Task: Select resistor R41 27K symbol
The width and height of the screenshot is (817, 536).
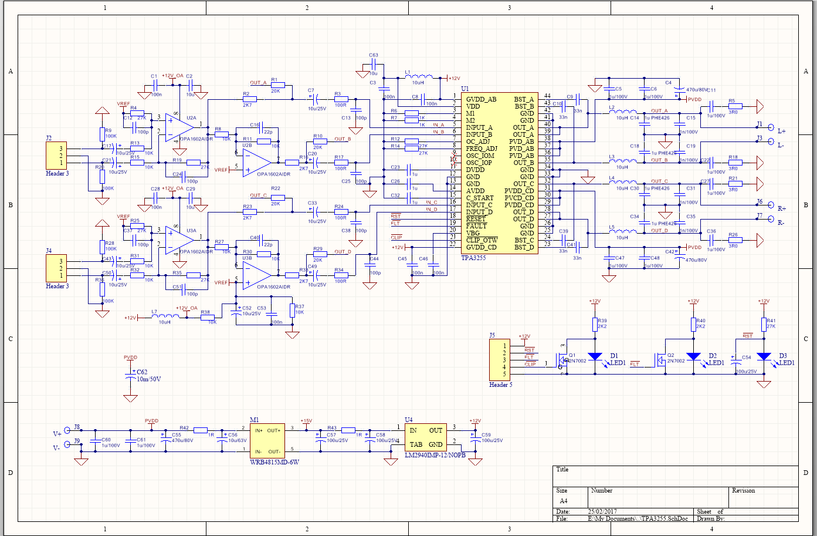Action: click(764, 325)
